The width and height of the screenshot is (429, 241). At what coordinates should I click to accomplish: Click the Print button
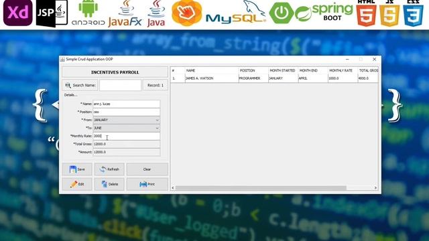[x=147, y=184]
